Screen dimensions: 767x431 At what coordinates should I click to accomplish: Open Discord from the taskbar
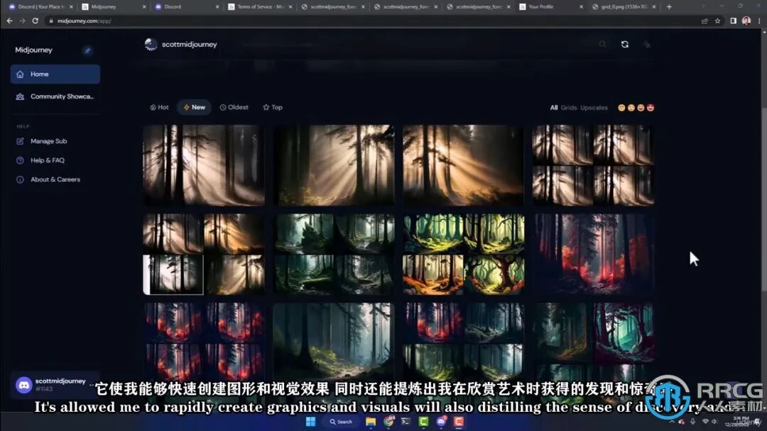(x=441, y=422)
